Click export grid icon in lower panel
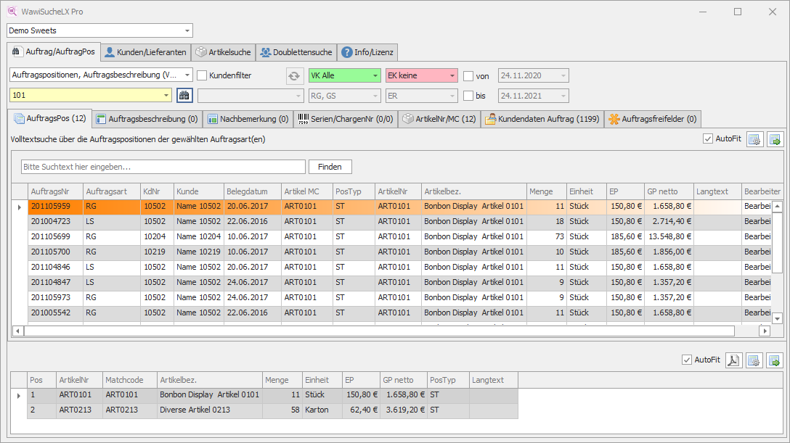The image size is (790, 443). [x=774, y=360]
